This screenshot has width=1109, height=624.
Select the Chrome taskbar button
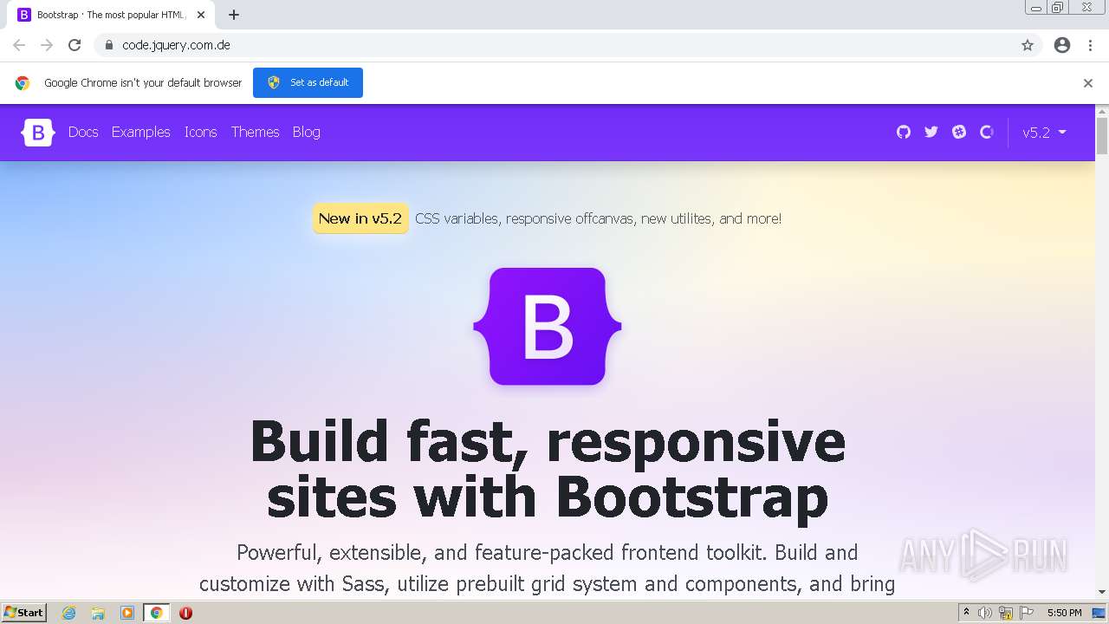click(x=157, y=613)
